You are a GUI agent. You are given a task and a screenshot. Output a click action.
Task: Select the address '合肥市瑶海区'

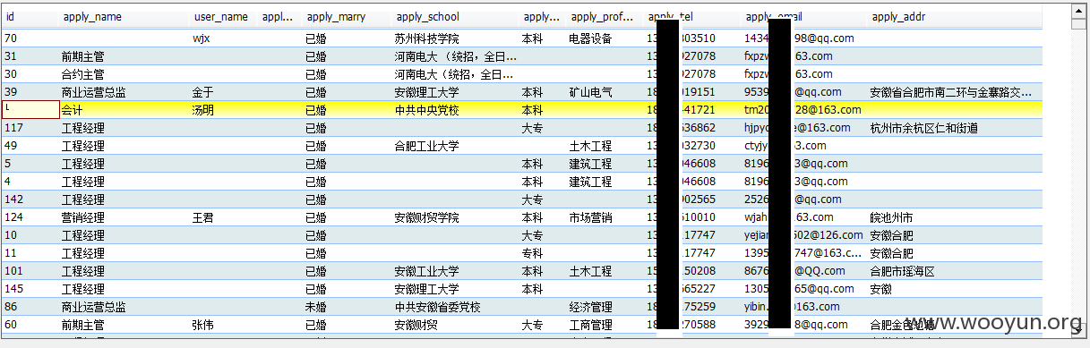tap(902, 271)
